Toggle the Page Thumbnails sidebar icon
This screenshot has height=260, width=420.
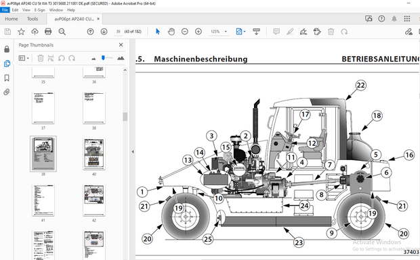pyautogui.click(x=7, y=63)
